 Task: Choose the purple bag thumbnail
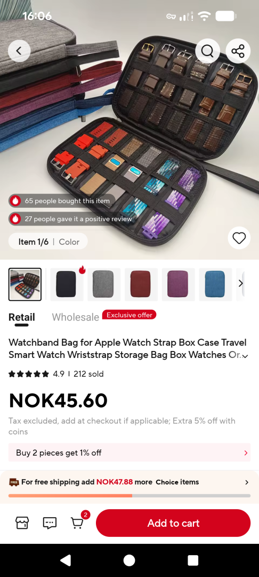(179, 284)
